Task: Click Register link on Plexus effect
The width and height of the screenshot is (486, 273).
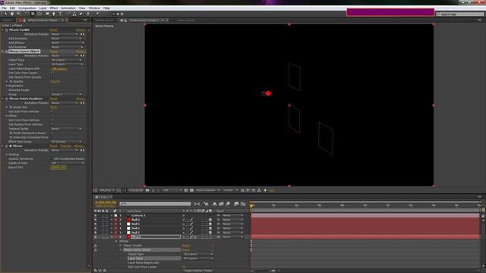Action: 65,146
